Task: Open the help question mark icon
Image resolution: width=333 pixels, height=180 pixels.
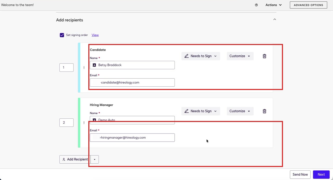Action: tap(256, 5)
